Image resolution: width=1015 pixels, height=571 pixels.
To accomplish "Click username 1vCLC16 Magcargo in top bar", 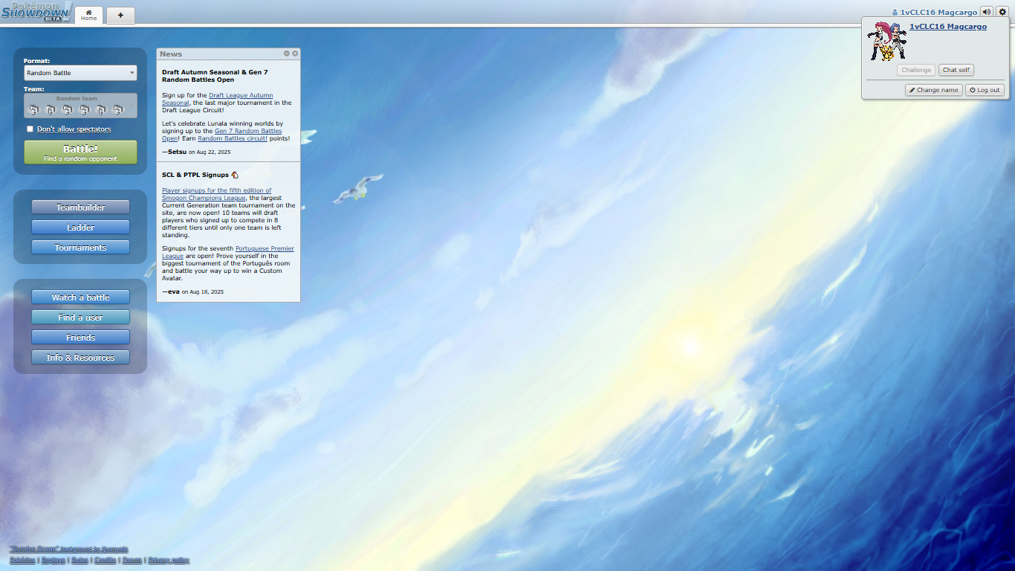I will pyautogui.click(x=938, y=13).
